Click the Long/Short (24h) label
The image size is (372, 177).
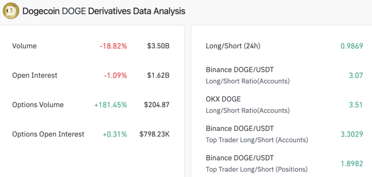click(x=233, y=46)
